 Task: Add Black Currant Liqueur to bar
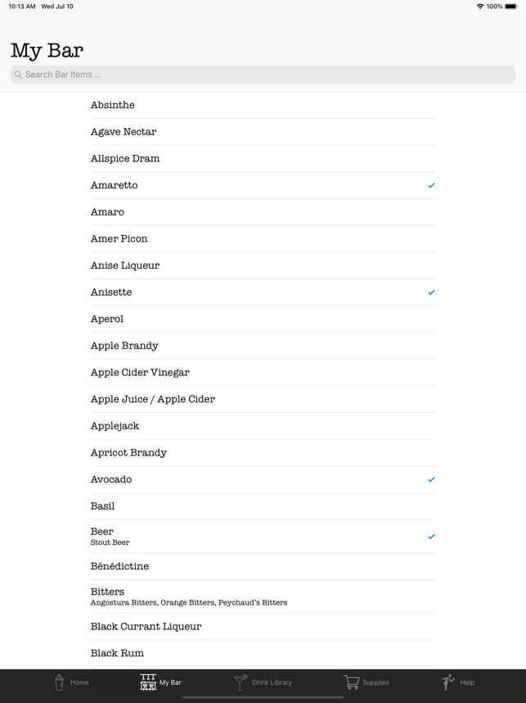(263, 626)
